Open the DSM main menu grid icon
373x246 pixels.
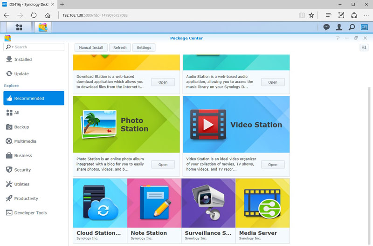(19, 27)
